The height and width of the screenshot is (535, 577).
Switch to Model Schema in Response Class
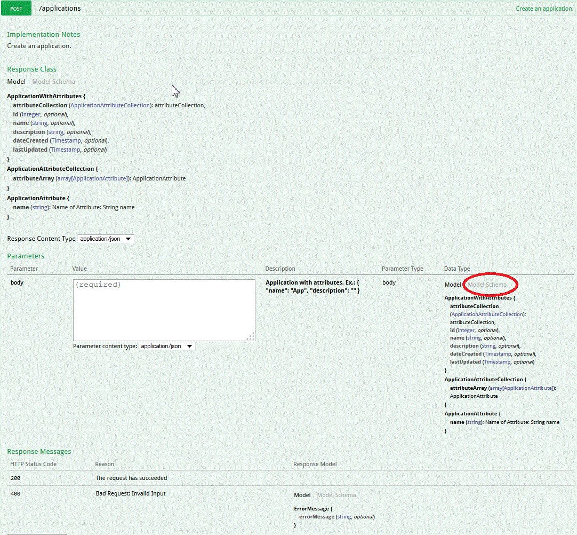coord(53,81)
